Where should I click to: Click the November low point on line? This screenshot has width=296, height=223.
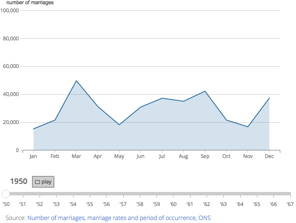[x=248, y=127]
